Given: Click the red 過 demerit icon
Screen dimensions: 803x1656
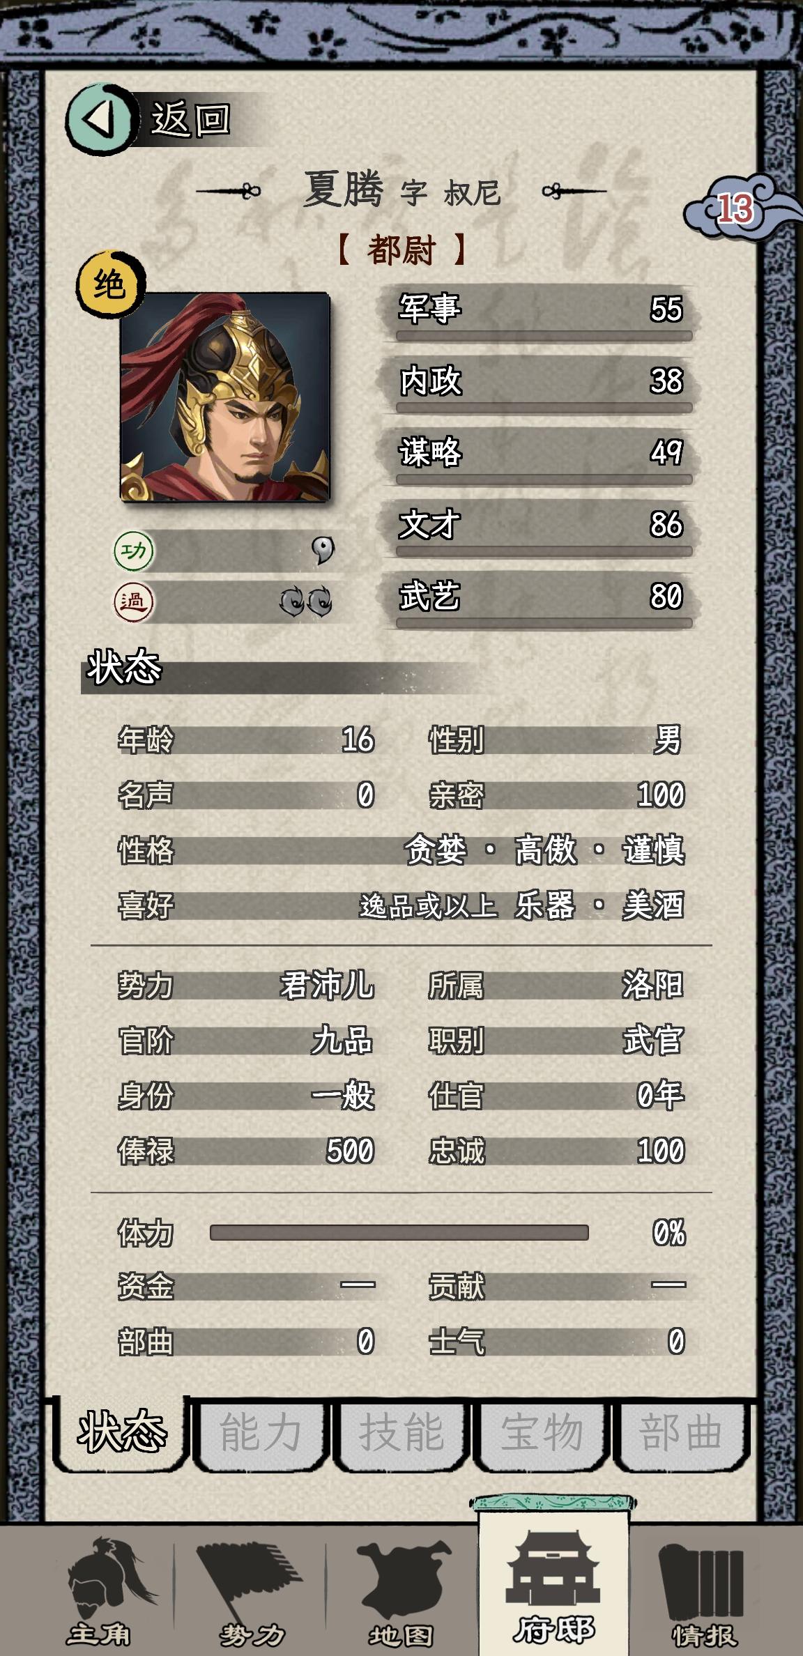Looking at the screenshot, I should coord(133,602).
